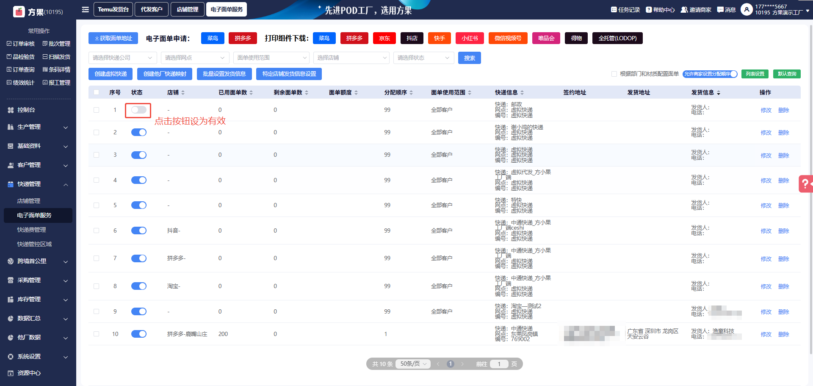813x386 pixels.
Task: Open the 请选择快递公司 dropdown
Action: pyautogui.click(x=122, y=58)
